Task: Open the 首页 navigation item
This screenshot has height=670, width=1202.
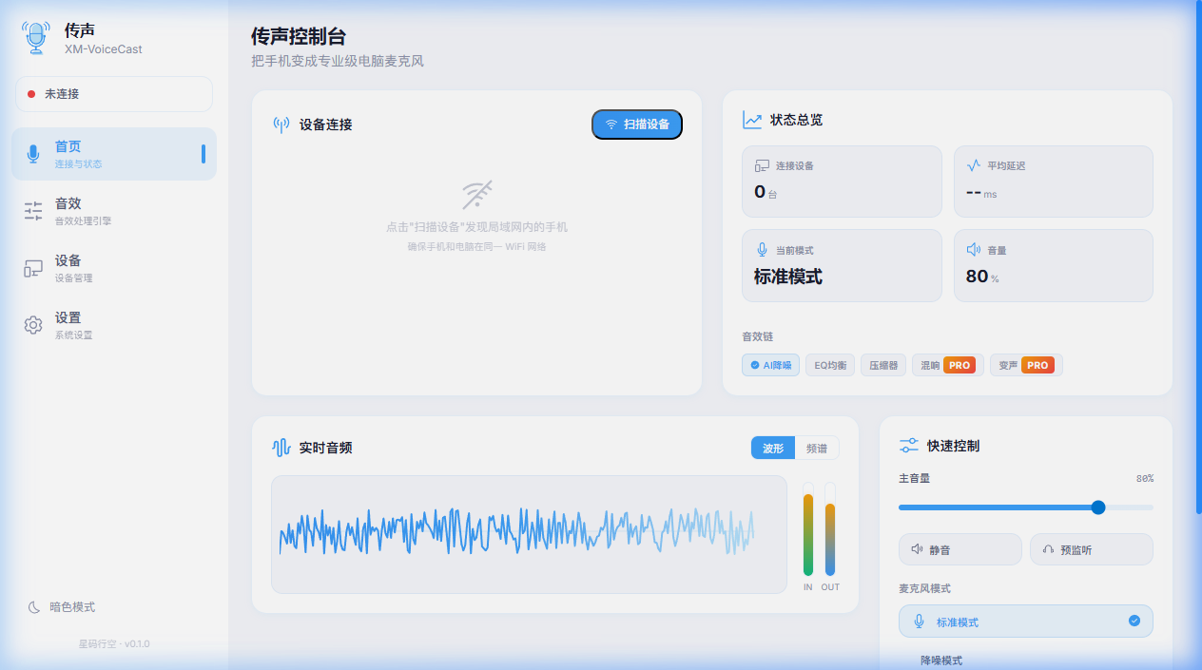Action: [x=114, y=154]
